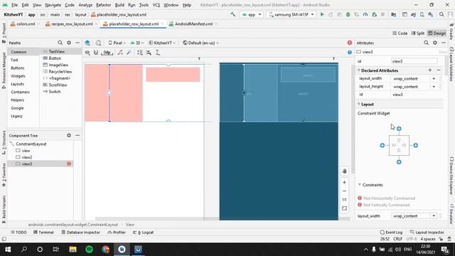The width and height of the screenshot is (455, 256).
Task: Open Chrome from Windows taskbar
Action: [106, 250]
